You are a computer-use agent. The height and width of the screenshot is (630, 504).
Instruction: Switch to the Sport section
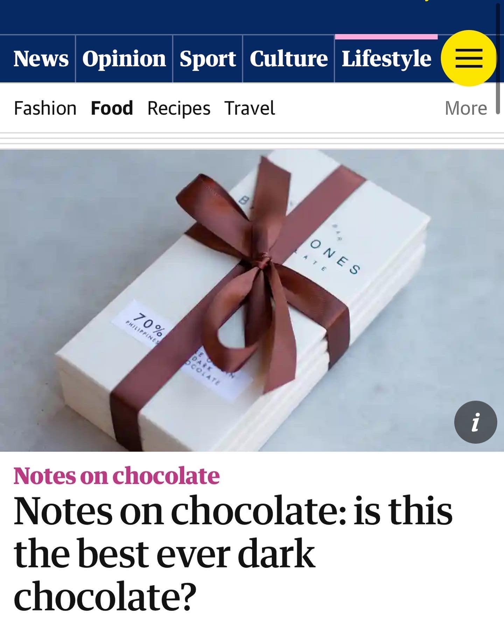click(208, 58)
